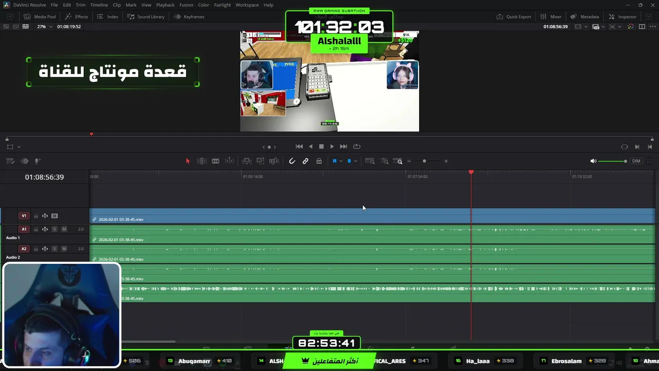The height and width of the screenshot is (371, 659).
Task: Click the Custom Zoom icon
Action: [398, 161]
